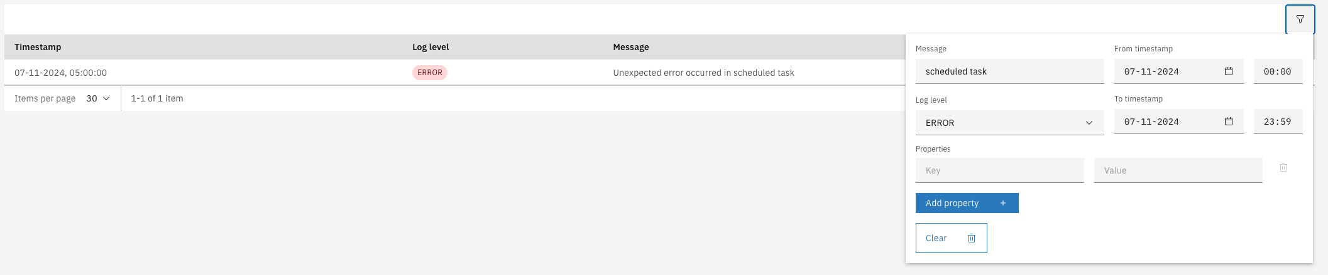The image size is (1328, 275).
Task: Click the property Value input field
Action: pos(1178,170)
